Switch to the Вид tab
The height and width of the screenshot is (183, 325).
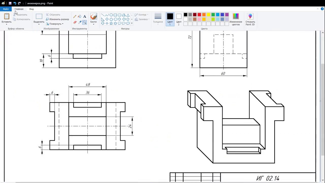point(31,9)
